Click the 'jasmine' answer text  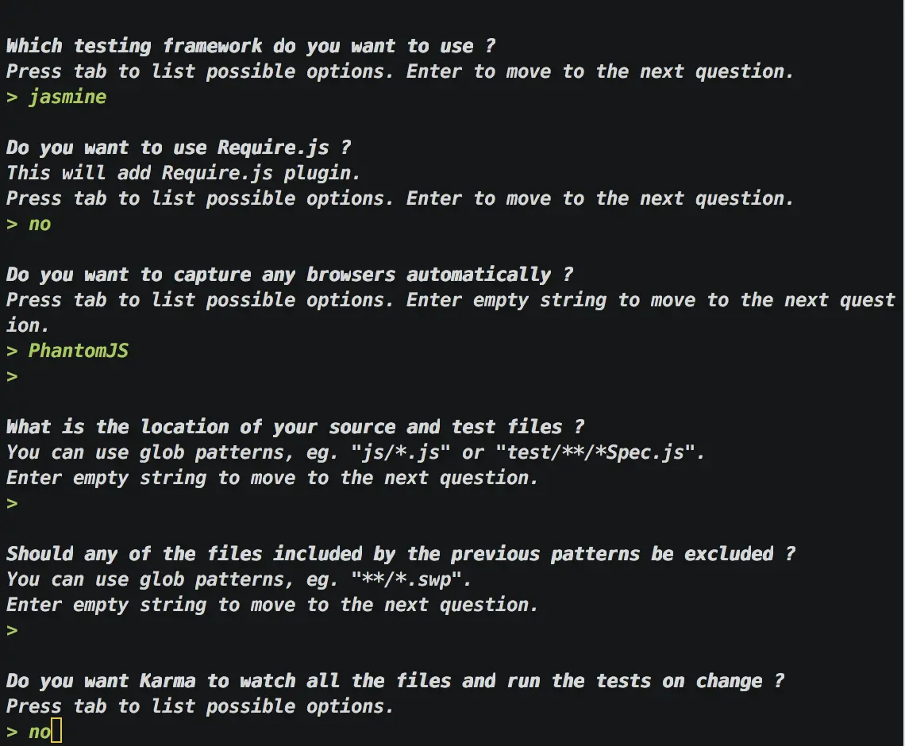(67, 97)
